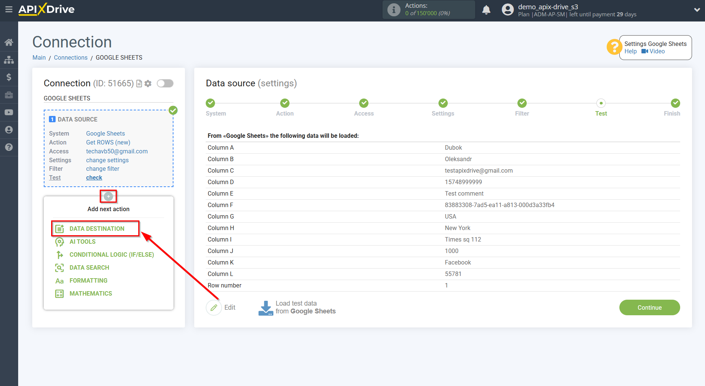Open the connections sitemap sidebar icon

(x=9, y=60)
